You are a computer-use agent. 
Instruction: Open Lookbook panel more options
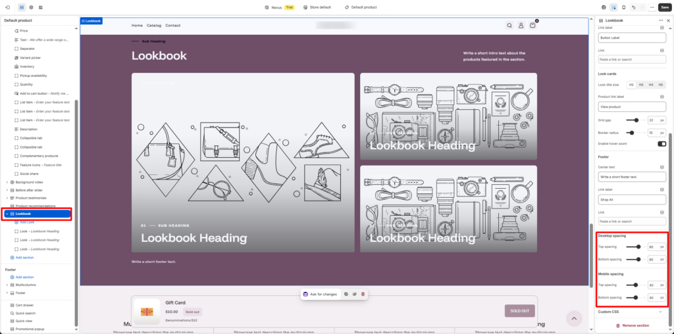click(661, 20)
